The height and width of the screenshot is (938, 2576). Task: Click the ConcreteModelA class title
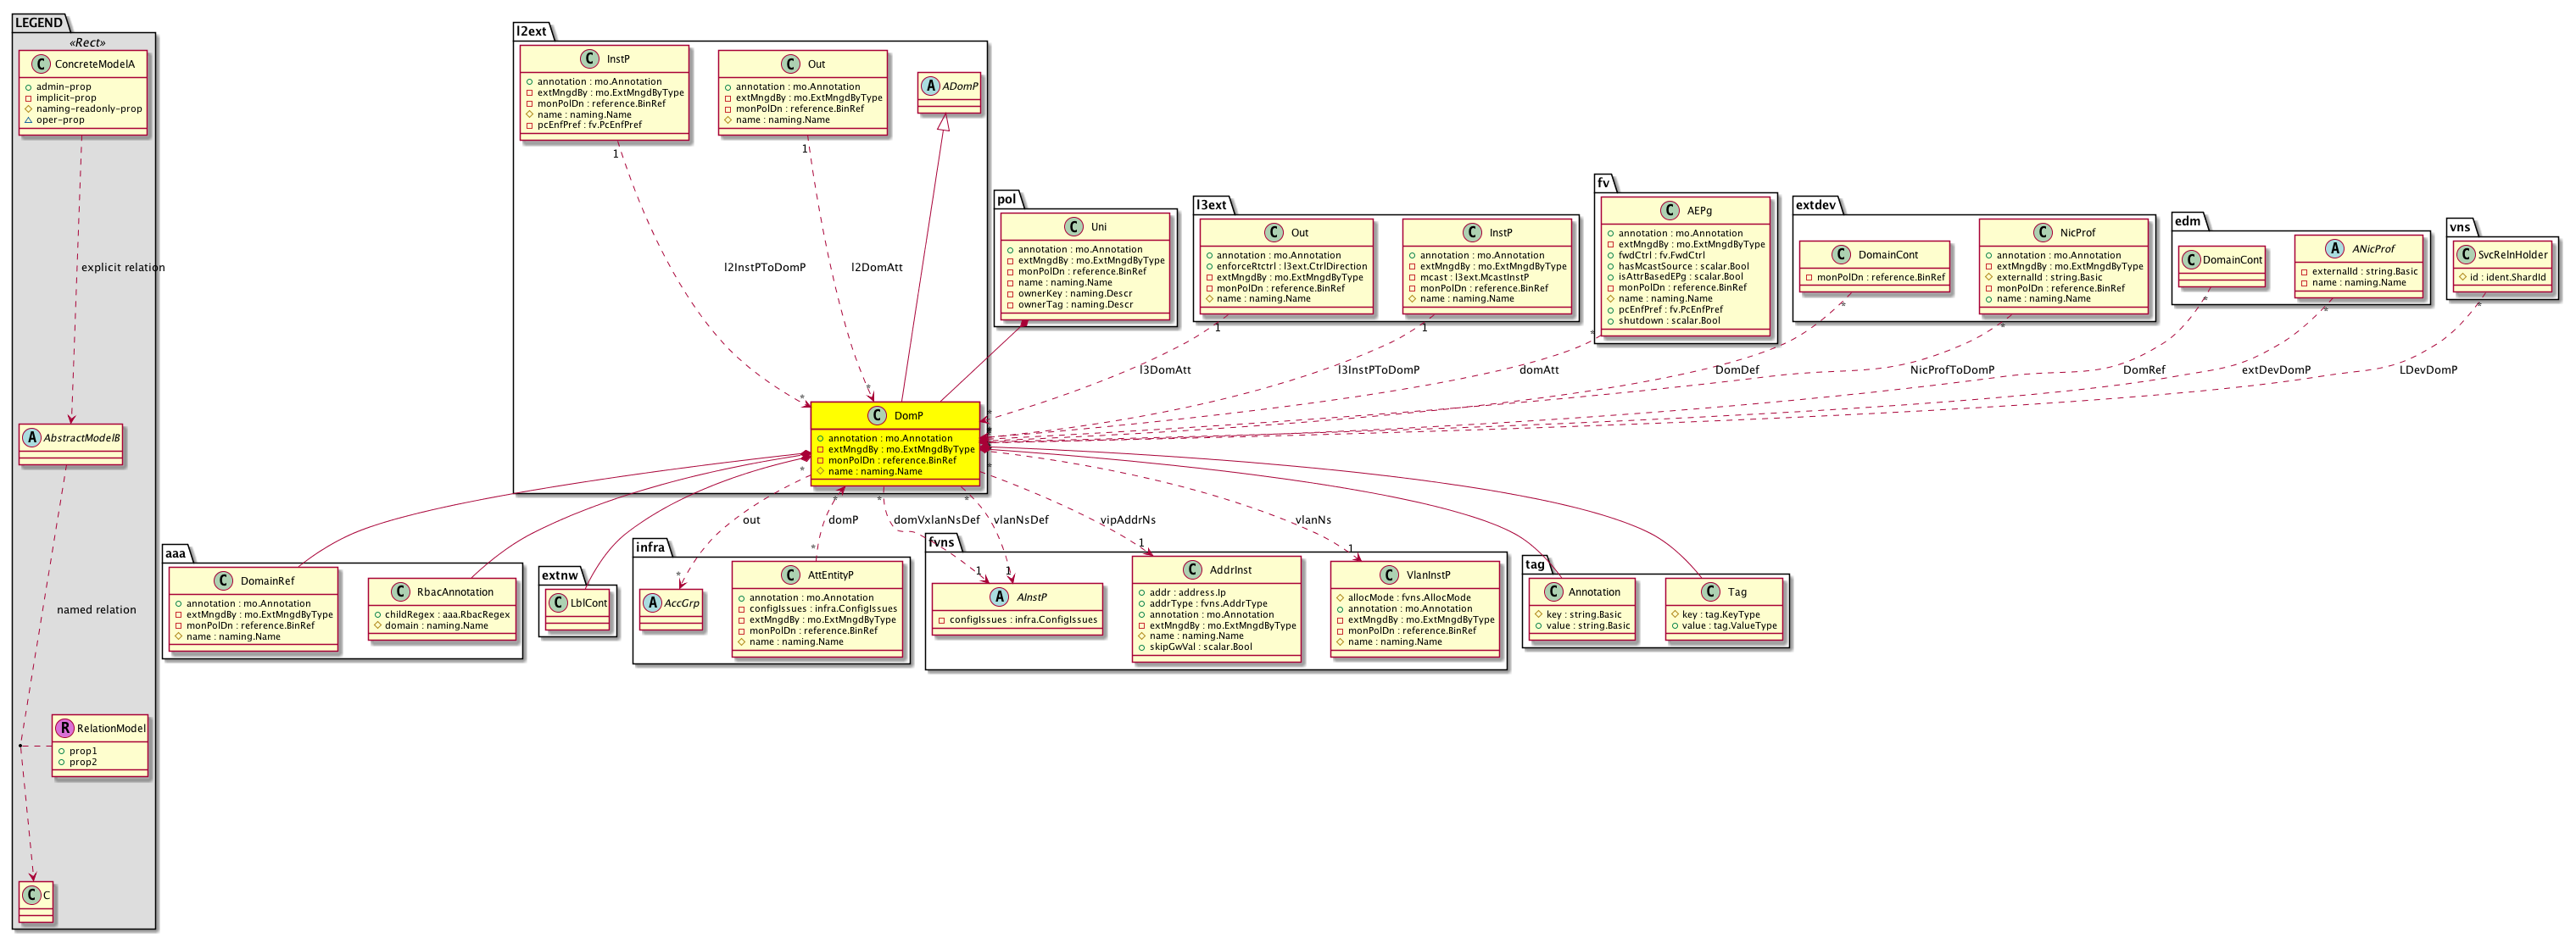[94, 64]
